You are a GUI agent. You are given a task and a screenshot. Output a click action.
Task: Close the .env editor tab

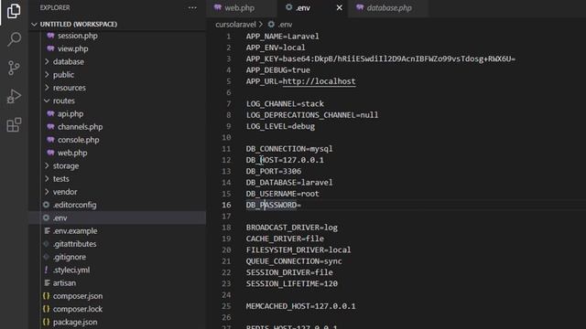click(339, 8)
